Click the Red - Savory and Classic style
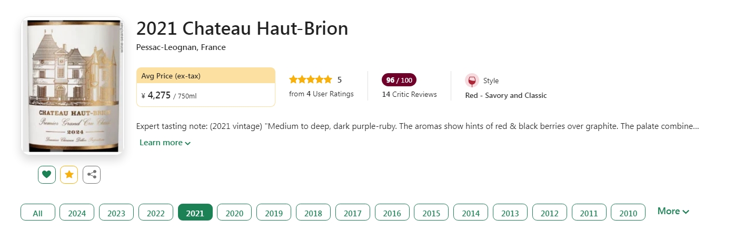Image resolution: width=744 pixels, height=230 pixels. 506,96
